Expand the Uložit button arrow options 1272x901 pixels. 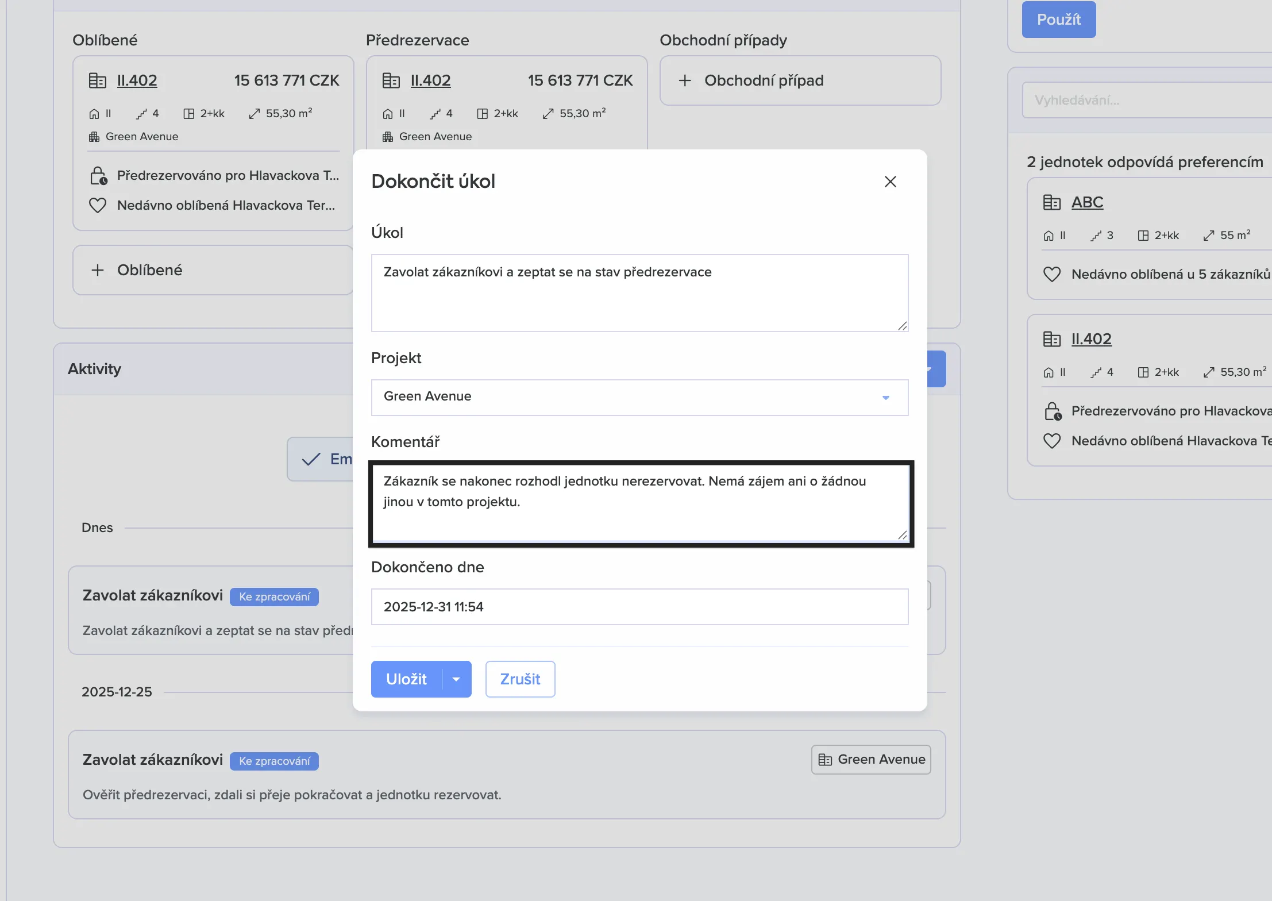coord(456,679)
